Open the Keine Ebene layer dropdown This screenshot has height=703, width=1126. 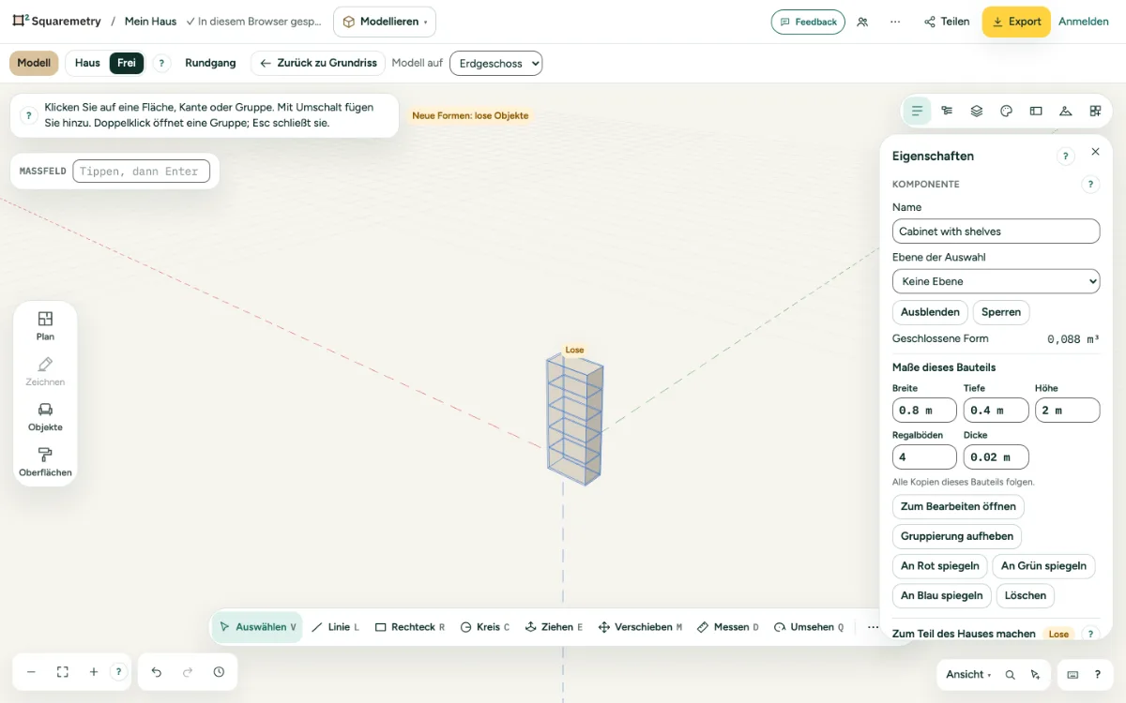tap(996, 281)
